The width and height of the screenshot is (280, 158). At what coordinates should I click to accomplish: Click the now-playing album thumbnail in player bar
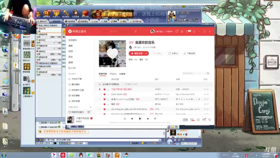[x=71, y=120]
